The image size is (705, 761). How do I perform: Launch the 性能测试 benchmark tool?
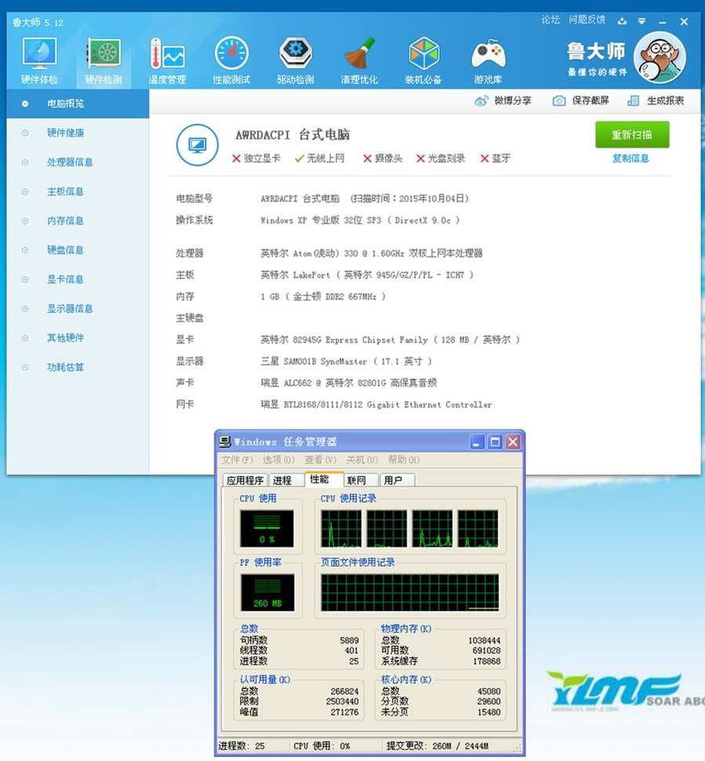(x=231, y=56)
